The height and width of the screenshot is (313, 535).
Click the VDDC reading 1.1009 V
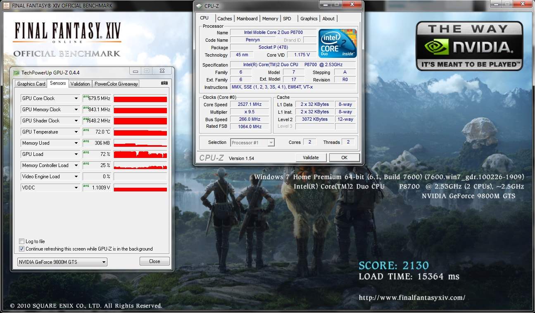tap(97, 188)
